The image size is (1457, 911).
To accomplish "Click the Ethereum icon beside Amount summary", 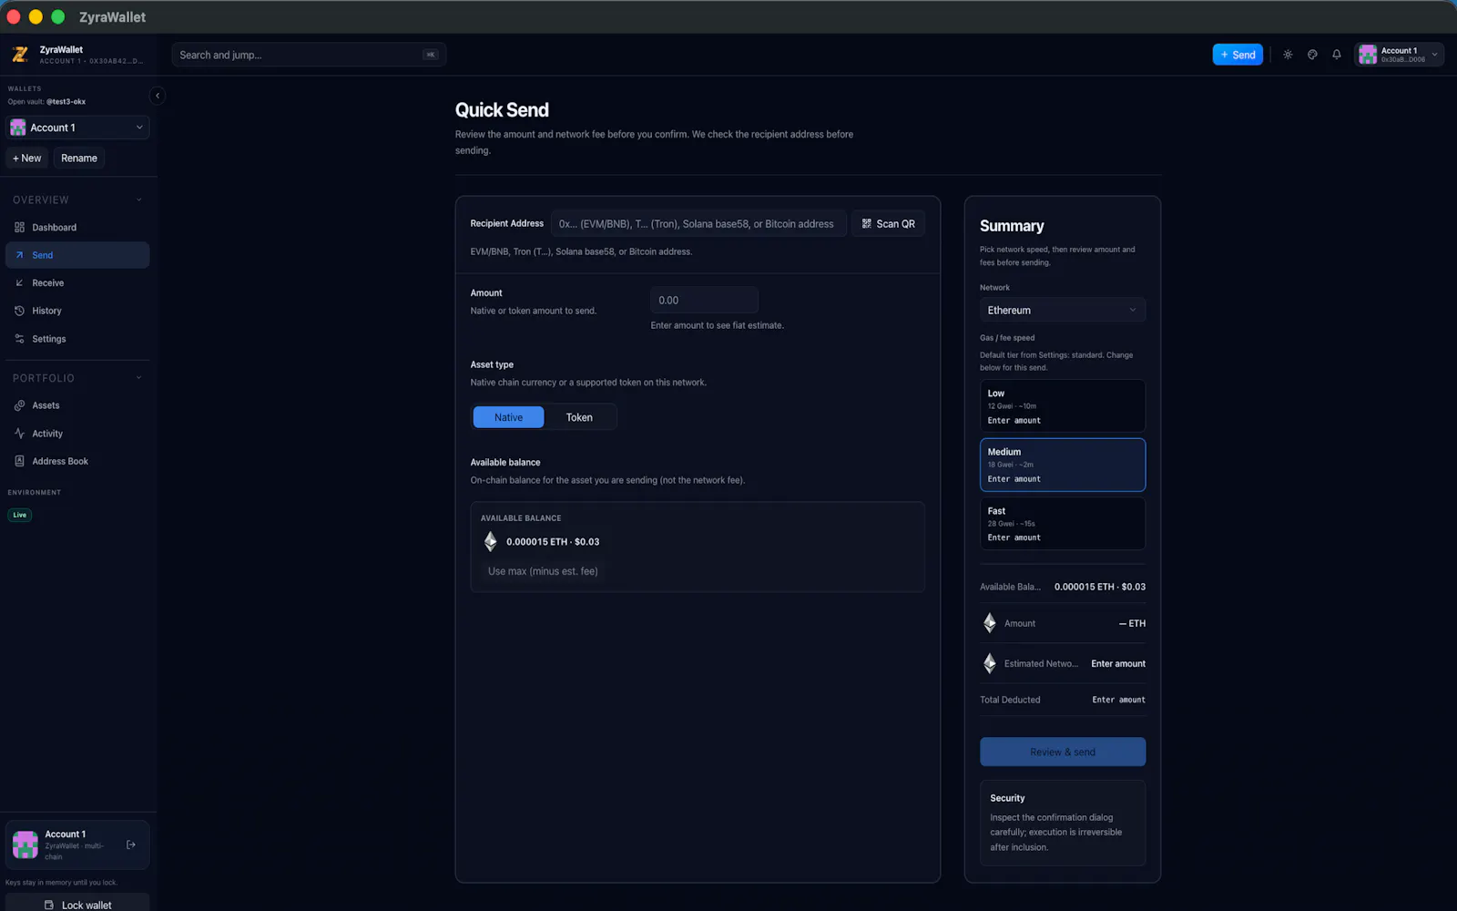I will (990, 623).
